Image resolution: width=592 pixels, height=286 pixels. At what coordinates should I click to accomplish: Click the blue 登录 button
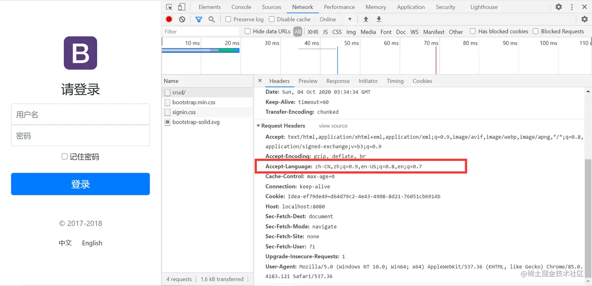pos(80,184)
